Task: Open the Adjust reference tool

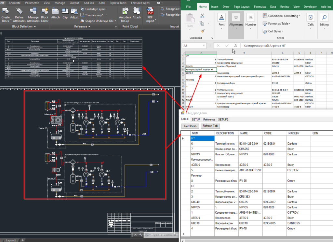Action: click(x=74, y=13)
